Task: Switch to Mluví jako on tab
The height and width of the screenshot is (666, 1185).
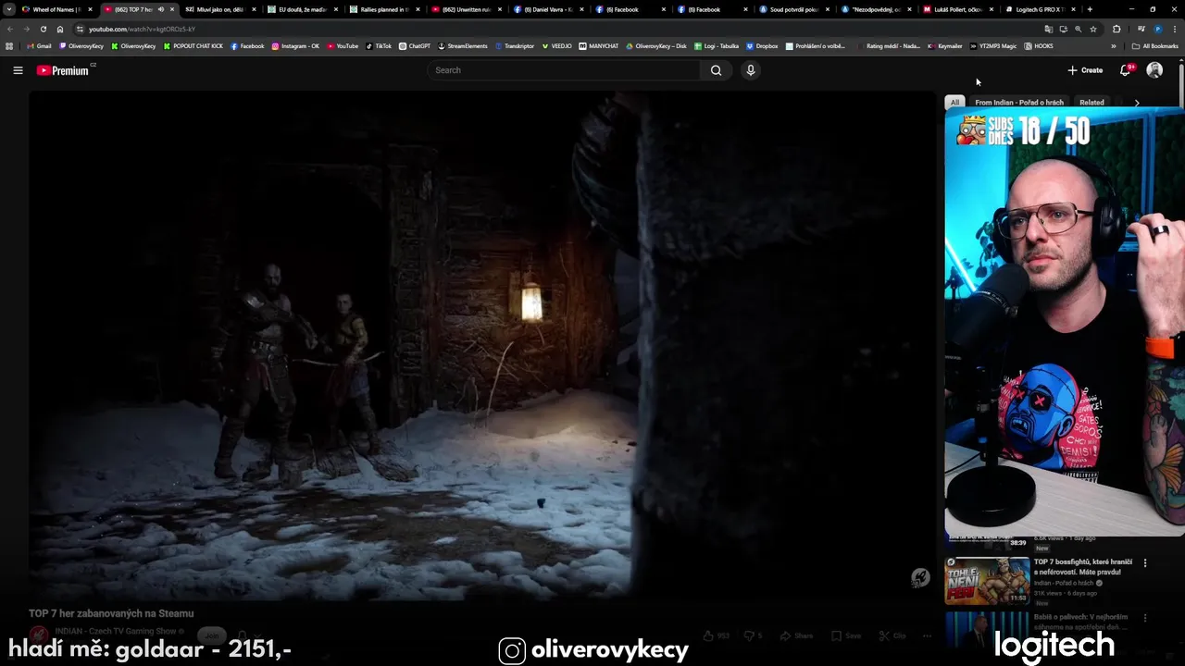Action: click(218, 9)
